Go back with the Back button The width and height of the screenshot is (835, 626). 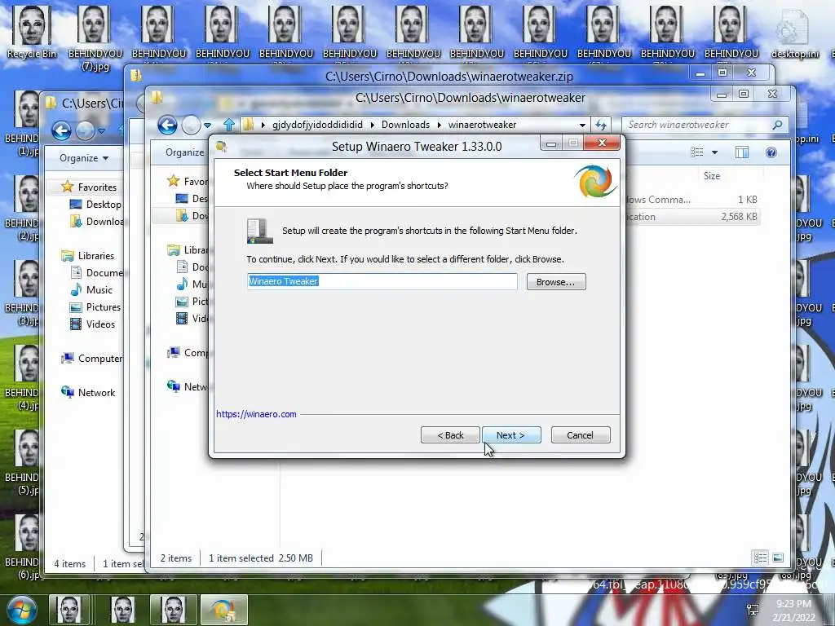[x=450, y=435]
